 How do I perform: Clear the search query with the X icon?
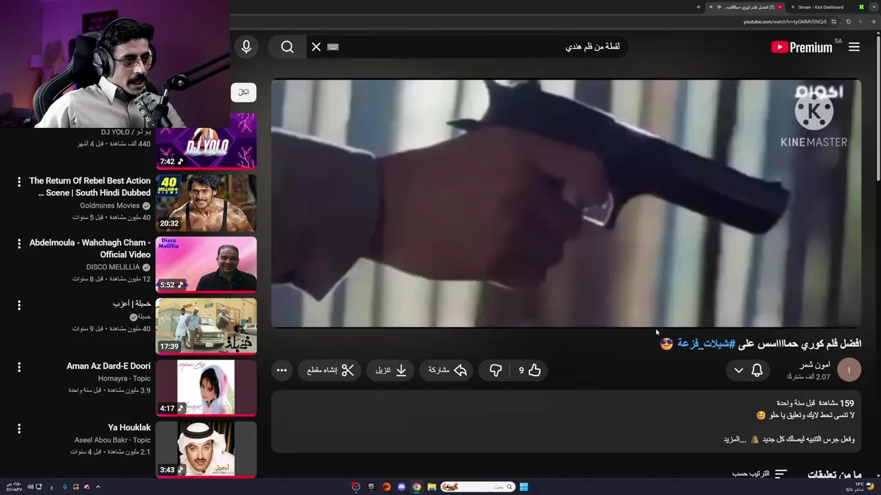(316, 47)
